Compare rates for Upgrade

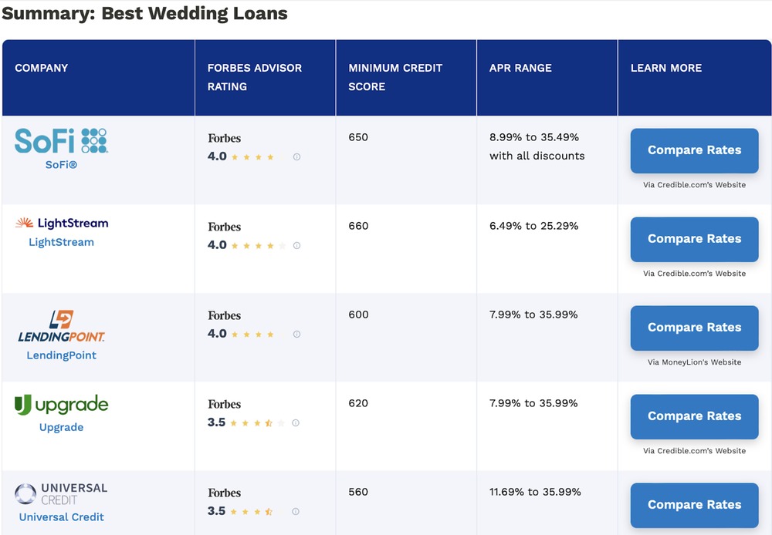[x=694, y=416]
